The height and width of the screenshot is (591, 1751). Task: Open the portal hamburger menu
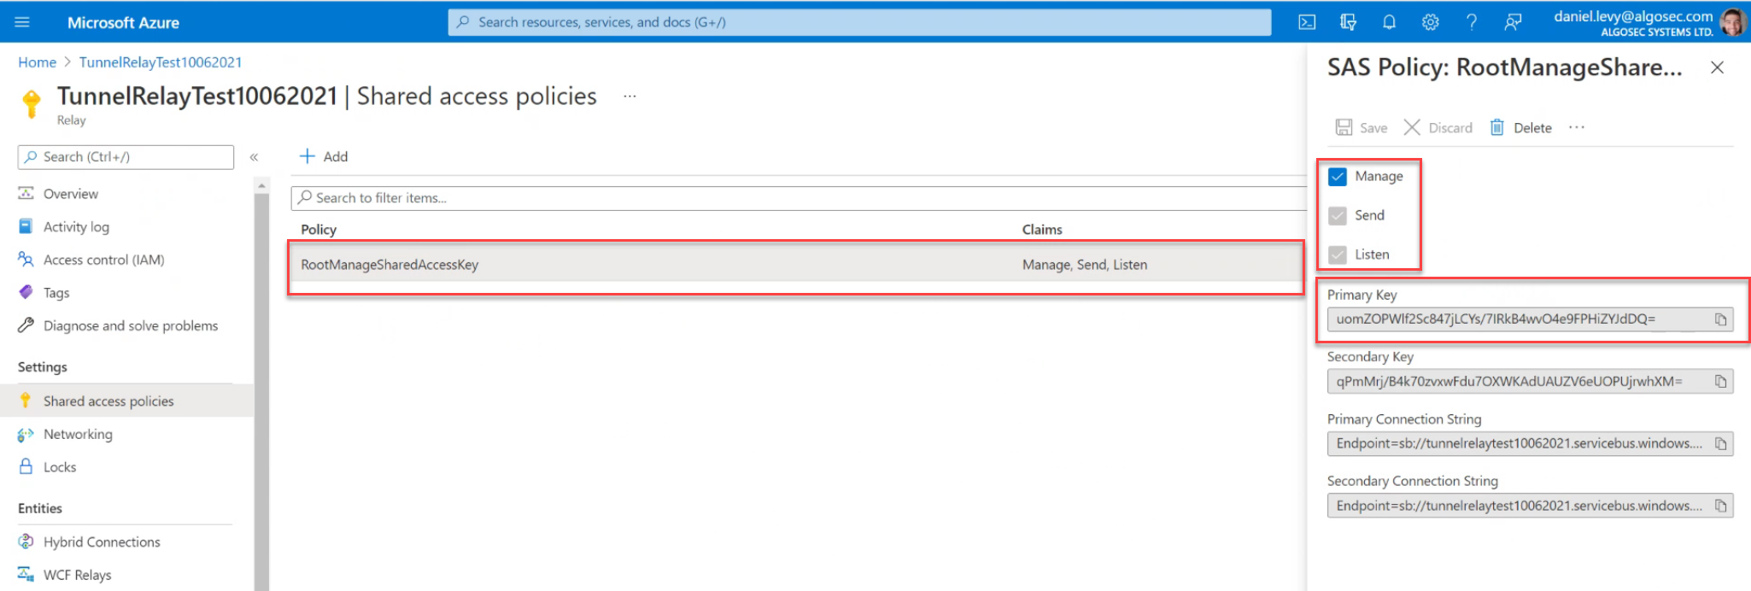click(x=22, y=22)
